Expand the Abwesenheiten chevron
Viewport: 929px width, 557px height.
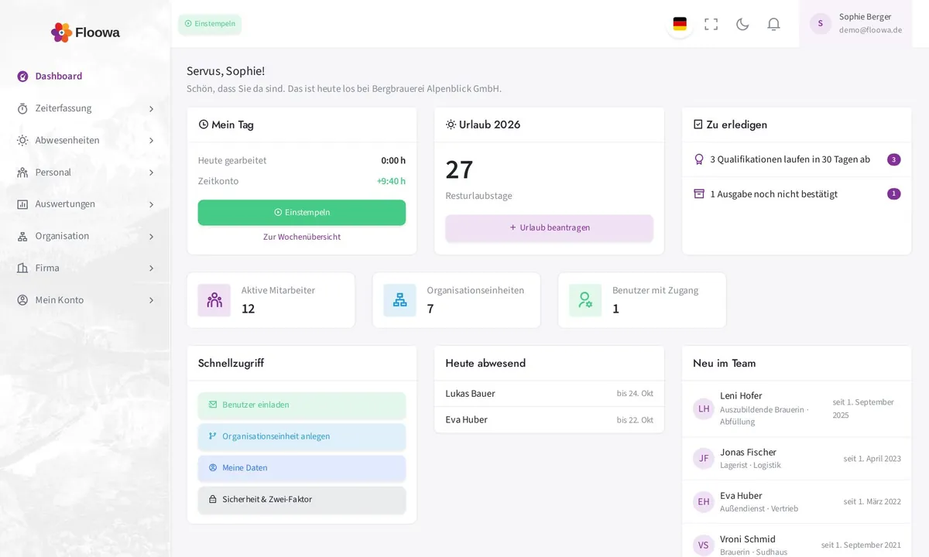(x=151, y=141)
